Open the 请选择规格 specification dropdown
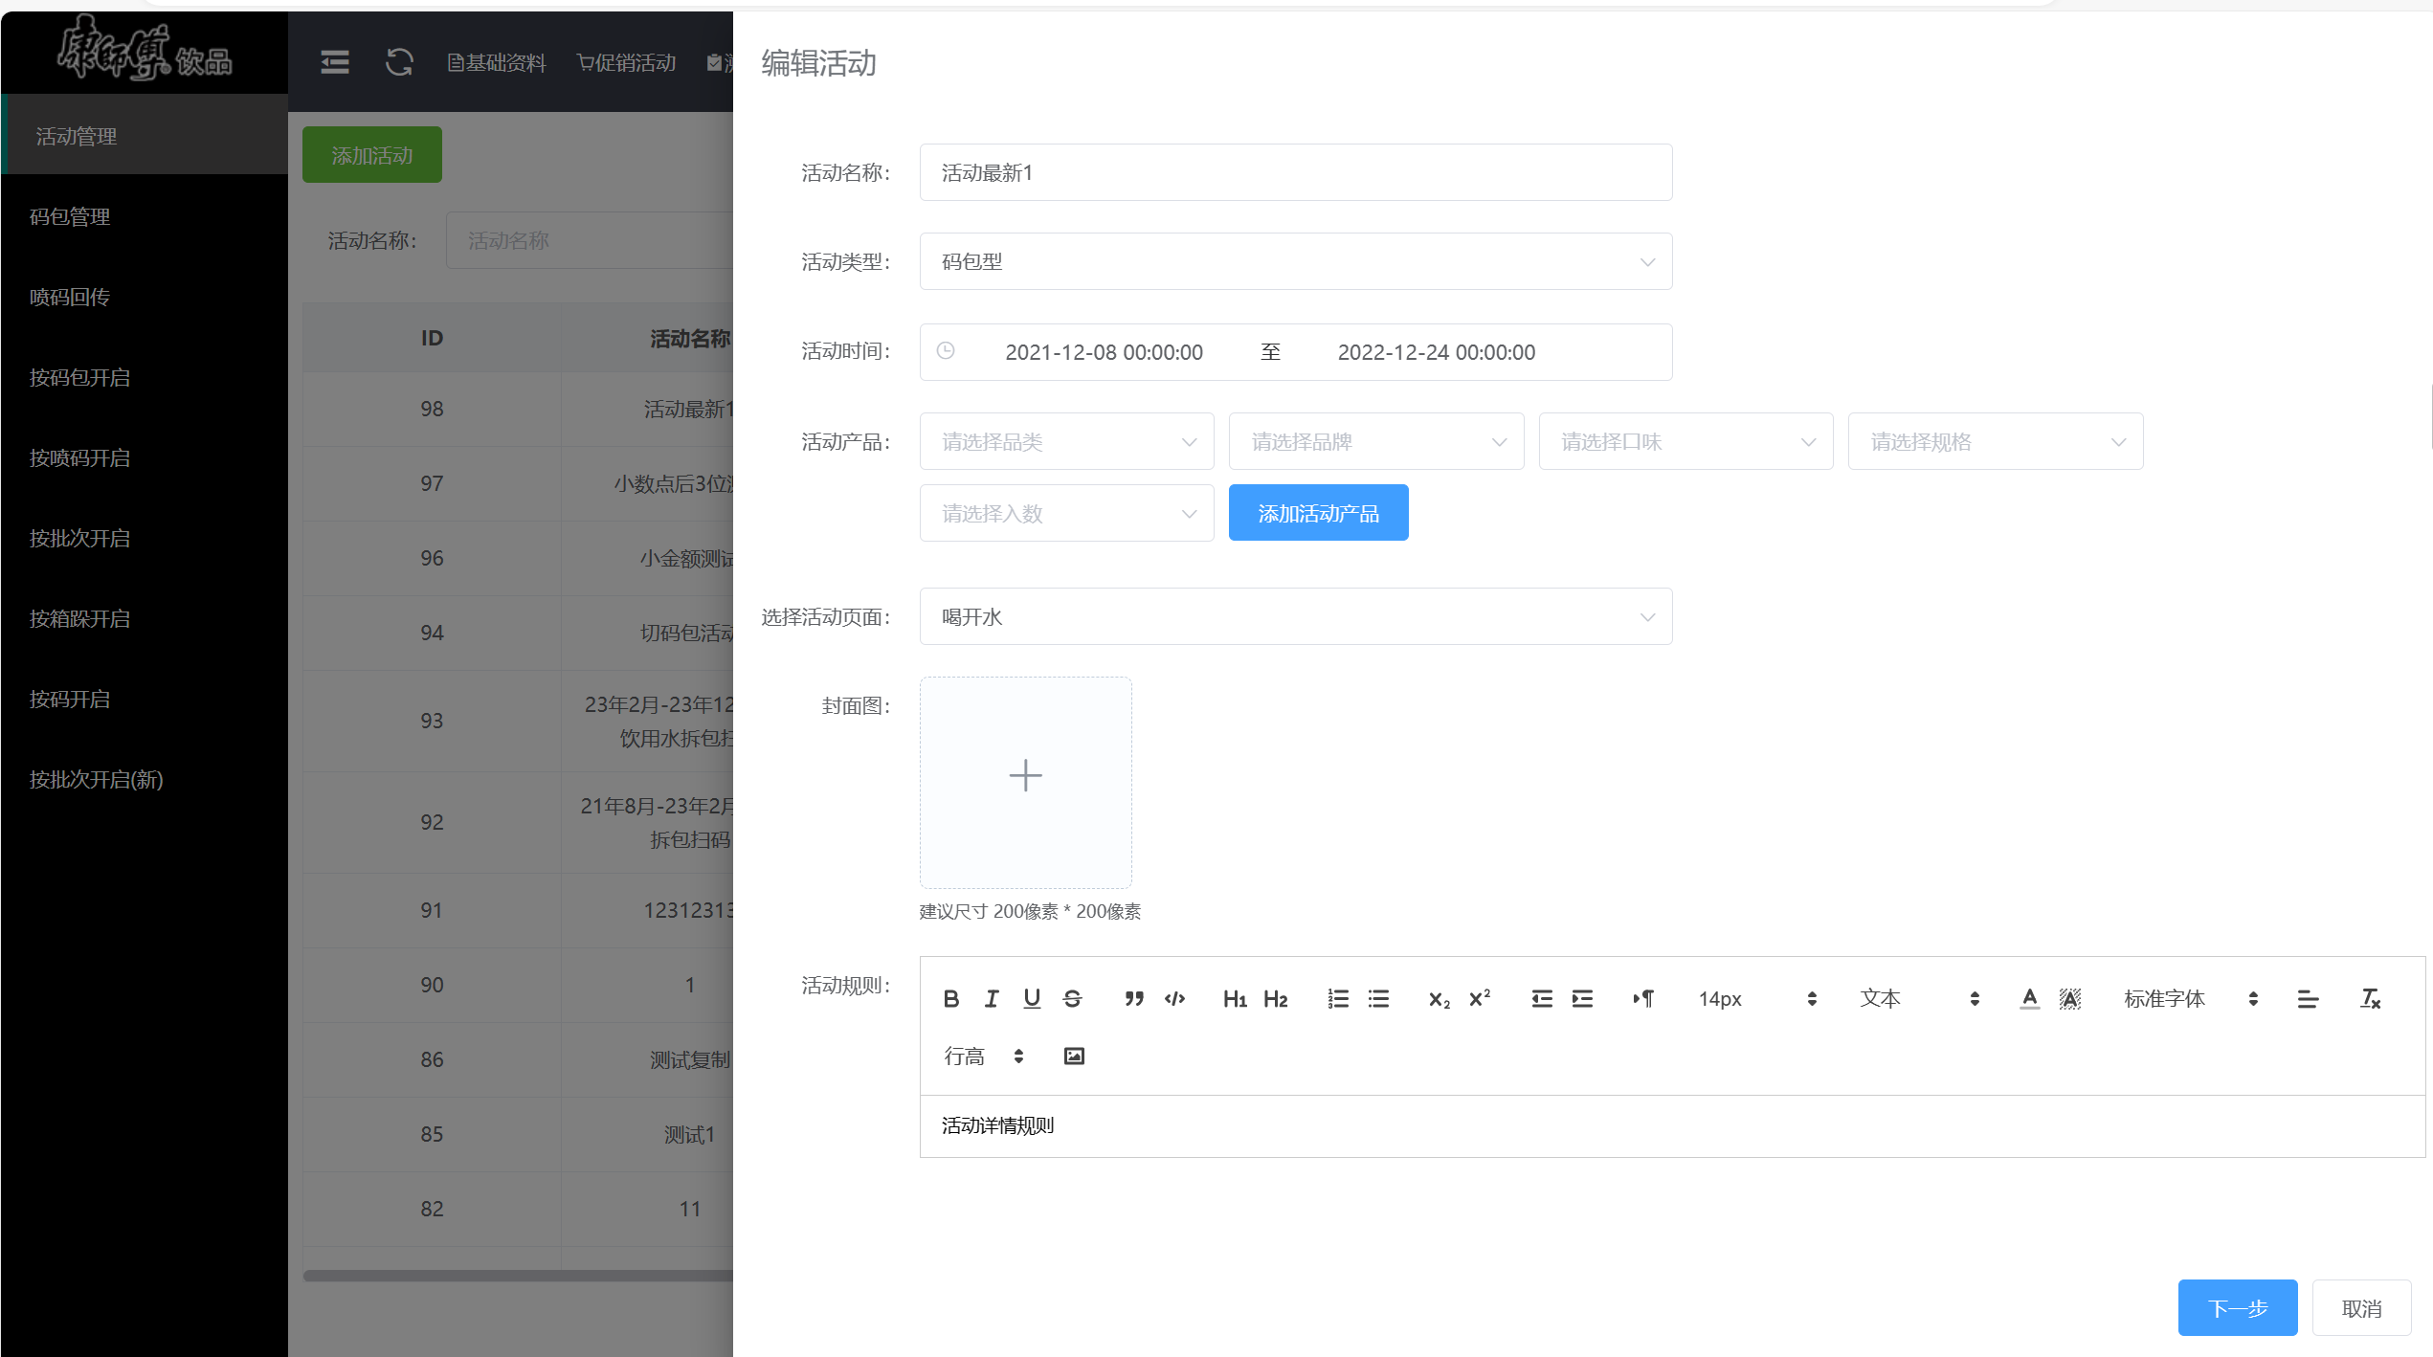The width and height of the screenshot is (2433, 1357). 1995,441
